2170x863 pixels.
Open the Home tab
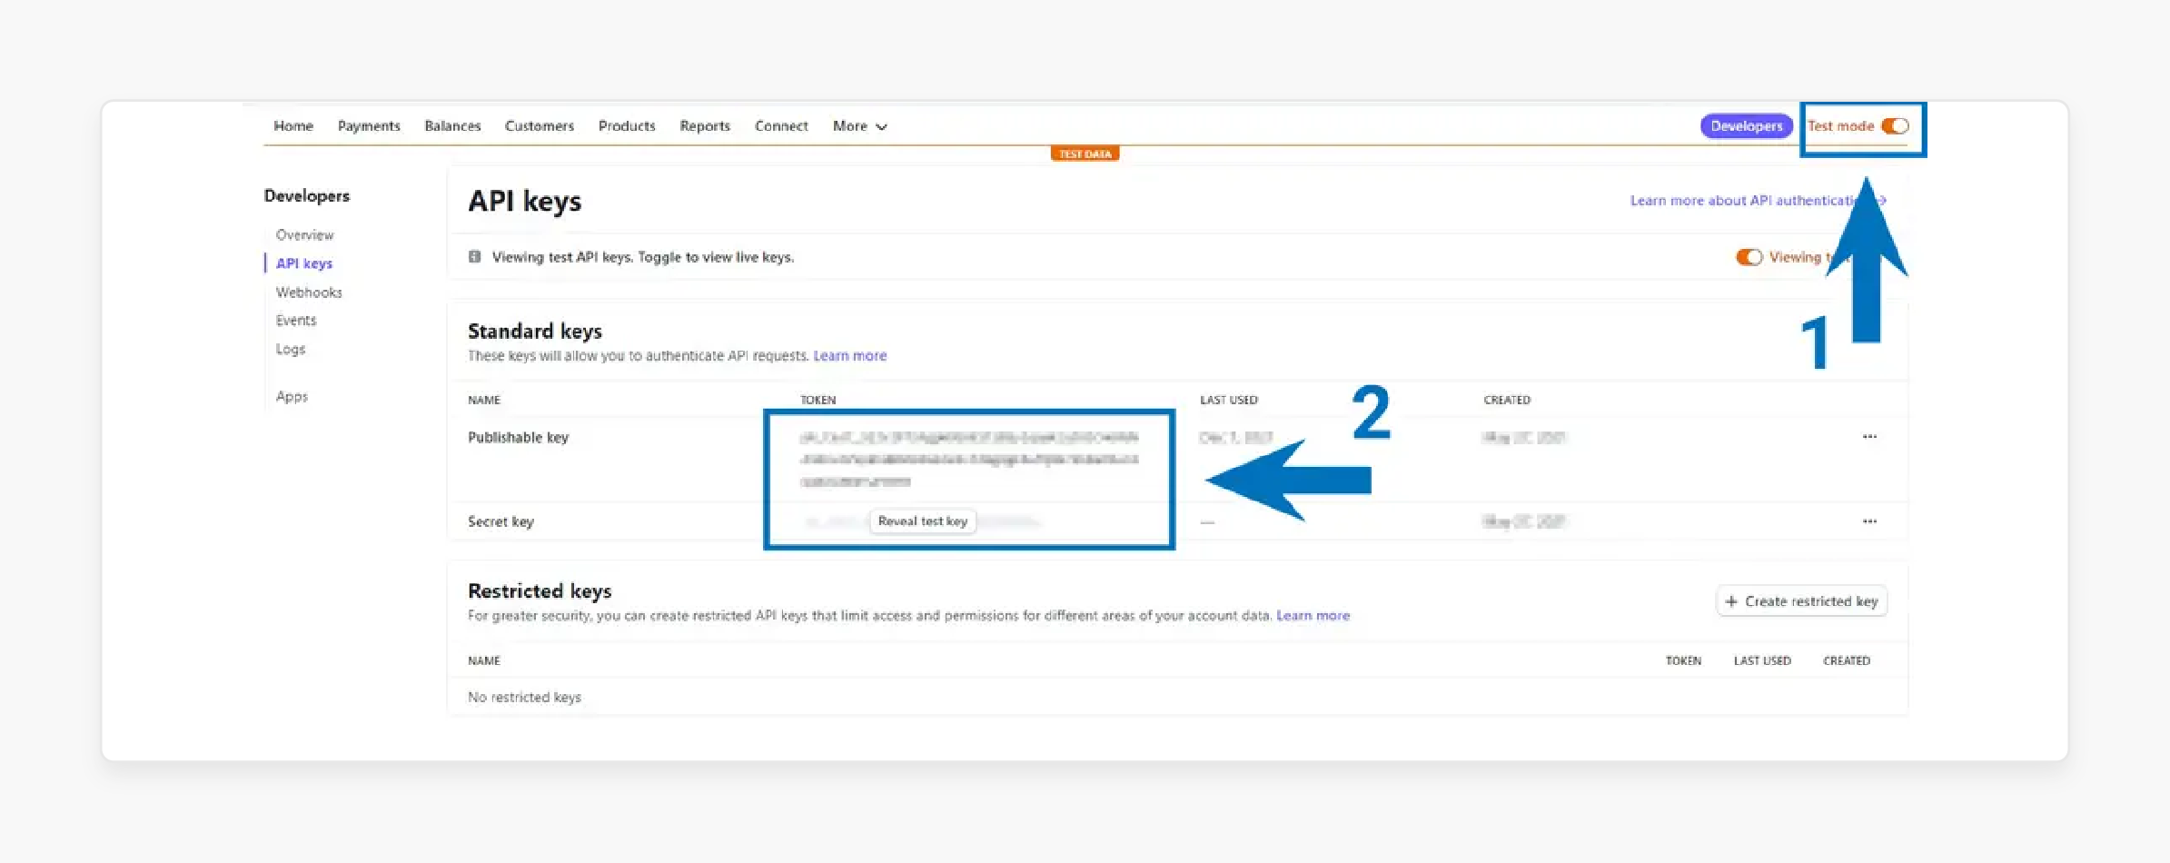[293, 126]
